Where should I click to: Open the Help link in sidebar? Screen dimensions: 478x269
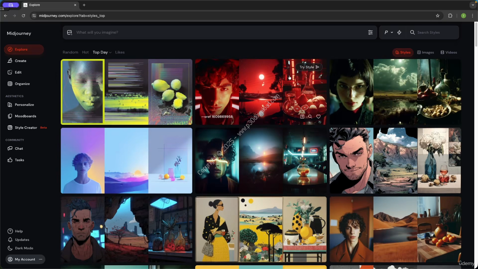(19, 231)
